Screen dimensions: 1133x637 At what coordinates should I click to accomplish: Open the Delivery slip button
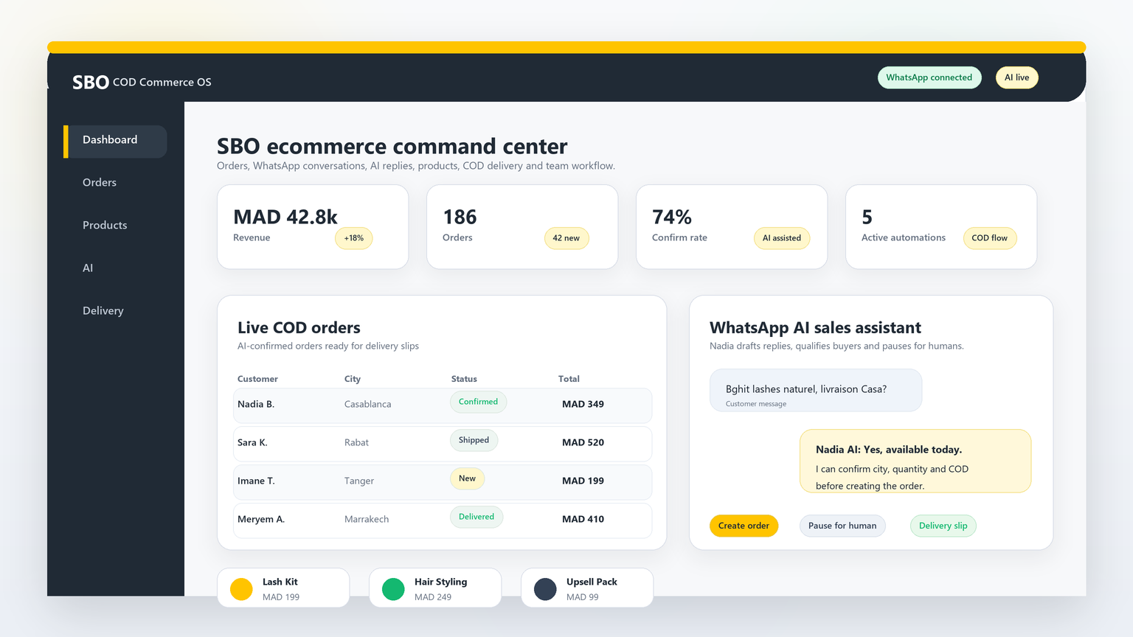tap(943, 526)
